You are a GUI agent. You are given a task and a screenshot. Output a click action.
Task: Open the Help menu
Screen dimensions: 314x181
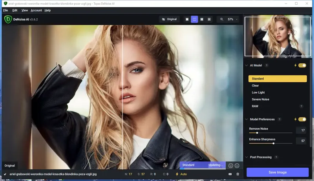coord(47,11)
